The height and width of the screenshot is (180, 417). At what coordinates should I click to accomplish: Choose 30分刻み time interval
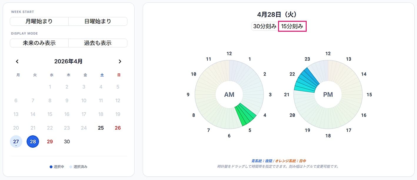265,26
